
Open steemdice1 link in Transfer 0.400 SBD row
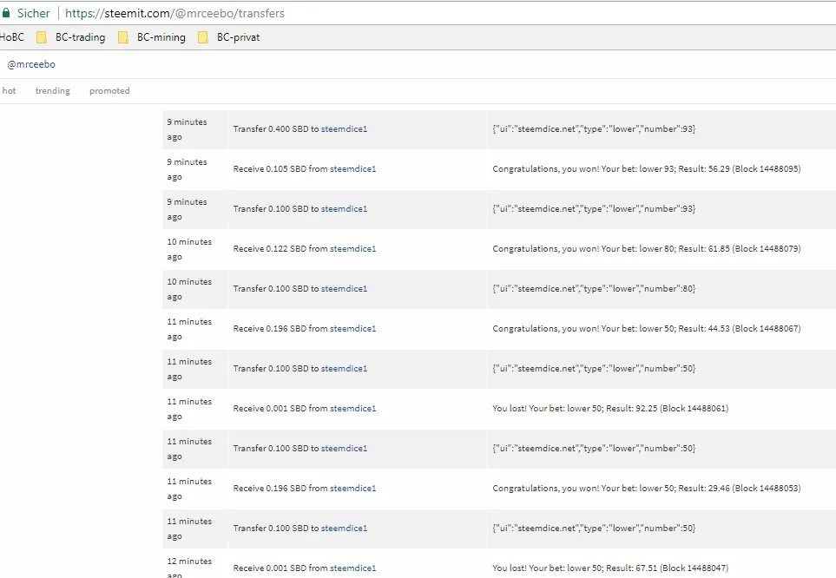point(344,129)
